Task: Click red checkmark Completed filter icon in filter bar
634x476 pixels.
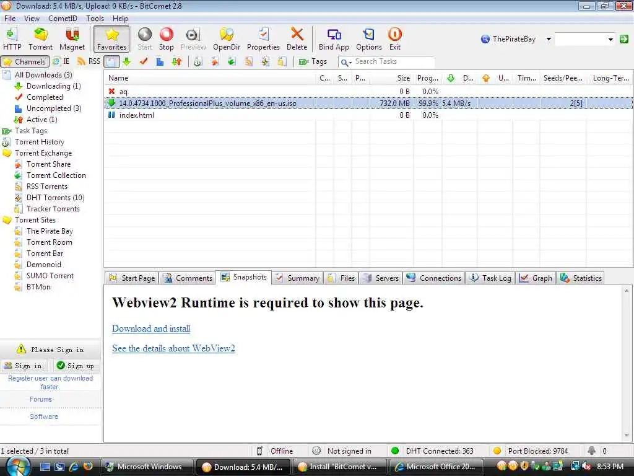Action: (144, 61)
